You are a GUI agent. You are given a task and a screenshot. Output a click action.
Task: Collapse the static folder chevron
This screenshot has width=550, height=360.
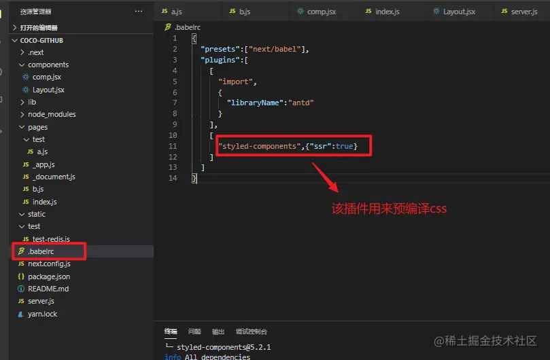[x=22, y=214]
